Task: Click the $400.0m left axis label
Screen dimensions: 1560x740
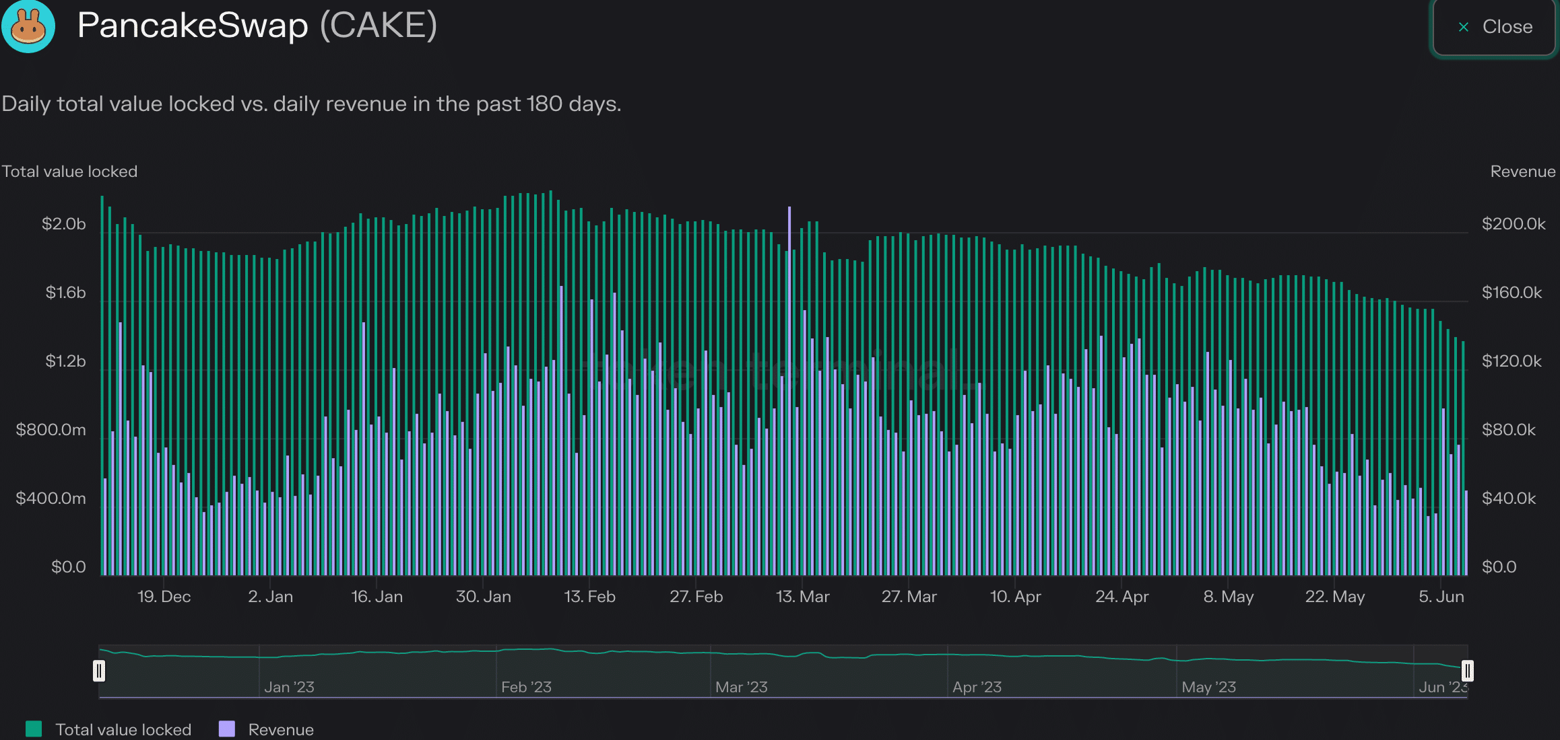Action: click(51, 498)
